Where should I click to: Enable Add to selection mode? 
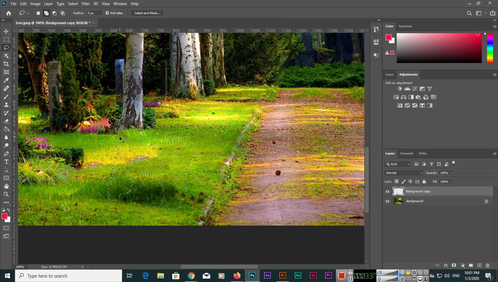[46, 13]
